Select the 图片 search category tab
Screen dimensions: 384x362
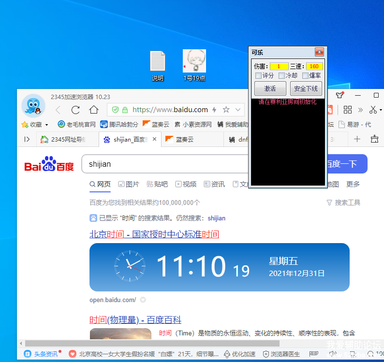[129, 184]
